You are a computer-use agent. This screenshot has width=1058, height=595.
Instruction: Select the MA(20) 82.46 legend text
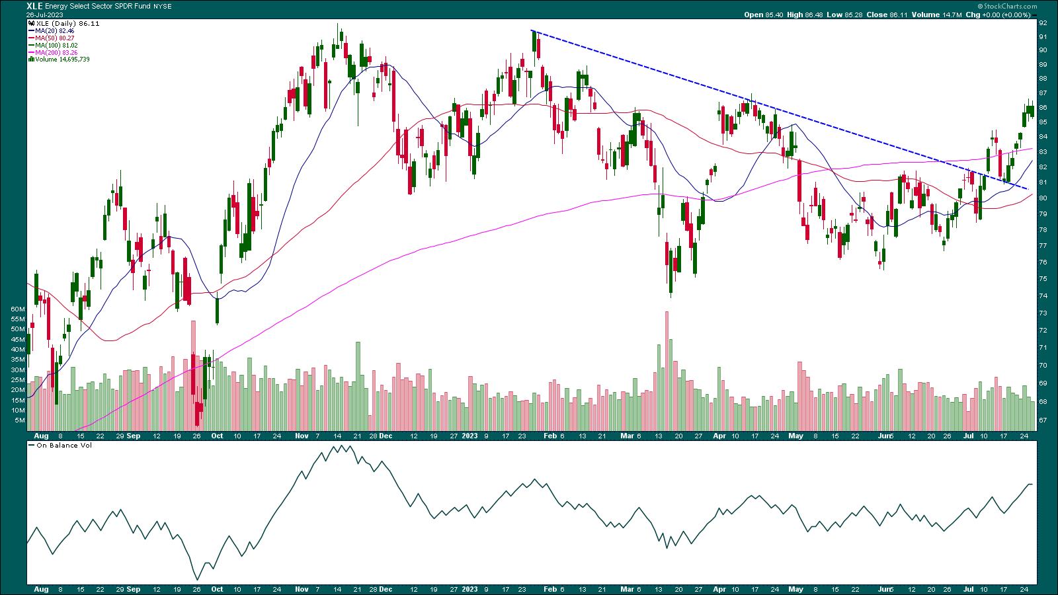pyautogui.click(x=55, y=30)
